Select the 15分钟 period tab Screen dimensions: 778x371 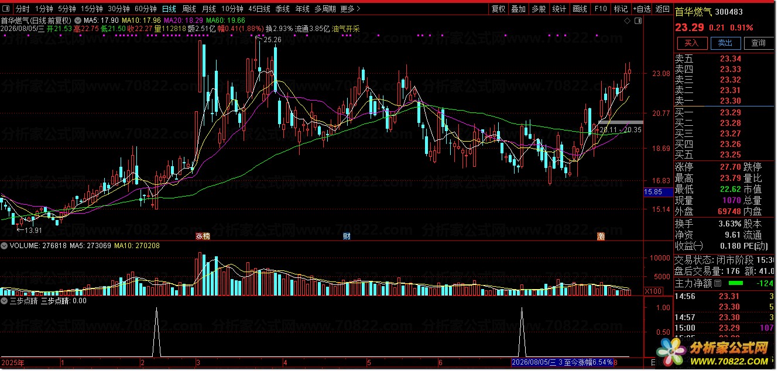click(92, 9)
